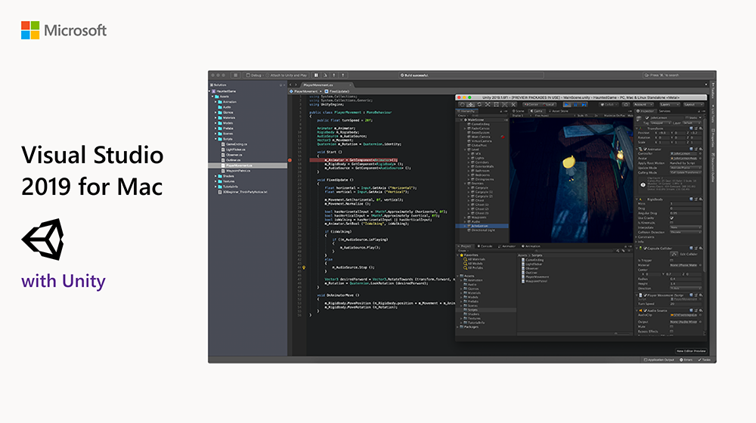Viewport: 756px width, 423px height.
Task: Open the Transform component settings gear icon
Action: [x=701, y=128]
